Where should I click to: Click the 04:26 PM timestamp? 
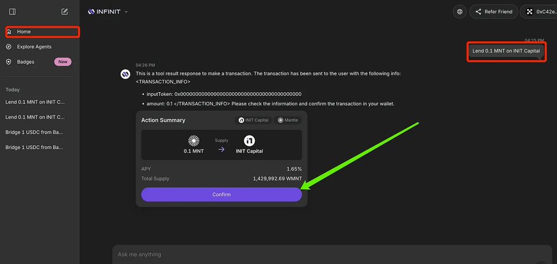(x=145, y=66)
